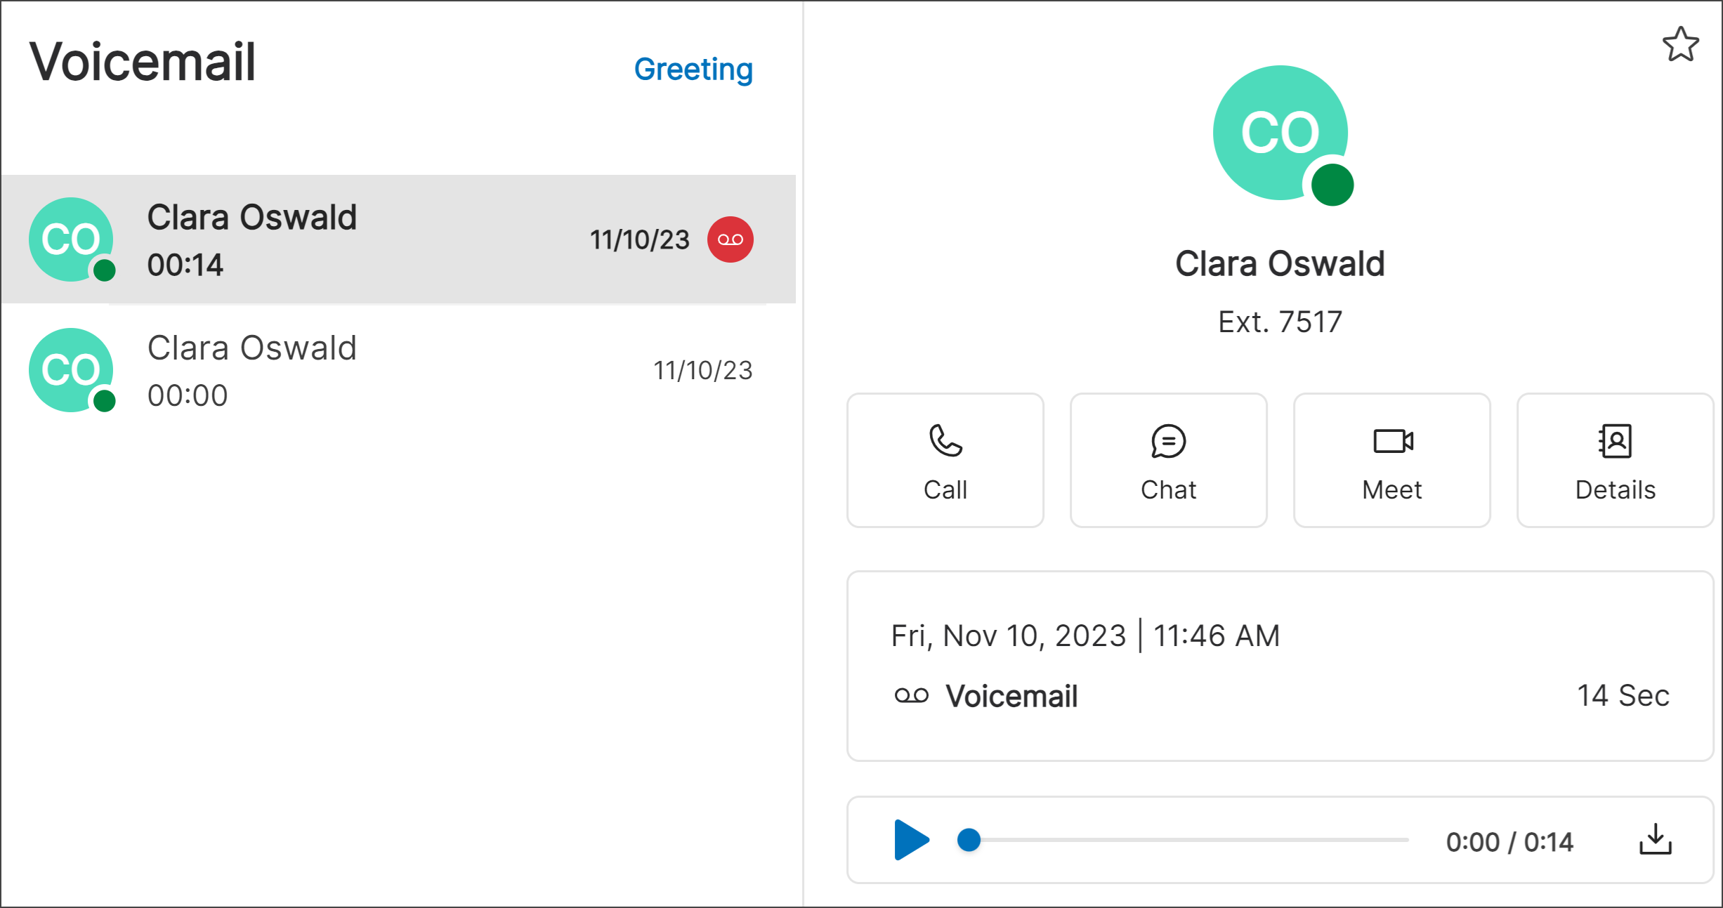Click the red unread voicemail badge
The image size is (1723, 908).
pyautogui.click(x=730, y=239)
